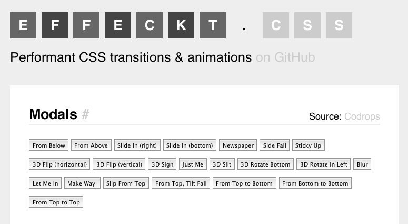Trigger 'From Top, Tilt Fall' modal
408x224 pixels.
182,183
